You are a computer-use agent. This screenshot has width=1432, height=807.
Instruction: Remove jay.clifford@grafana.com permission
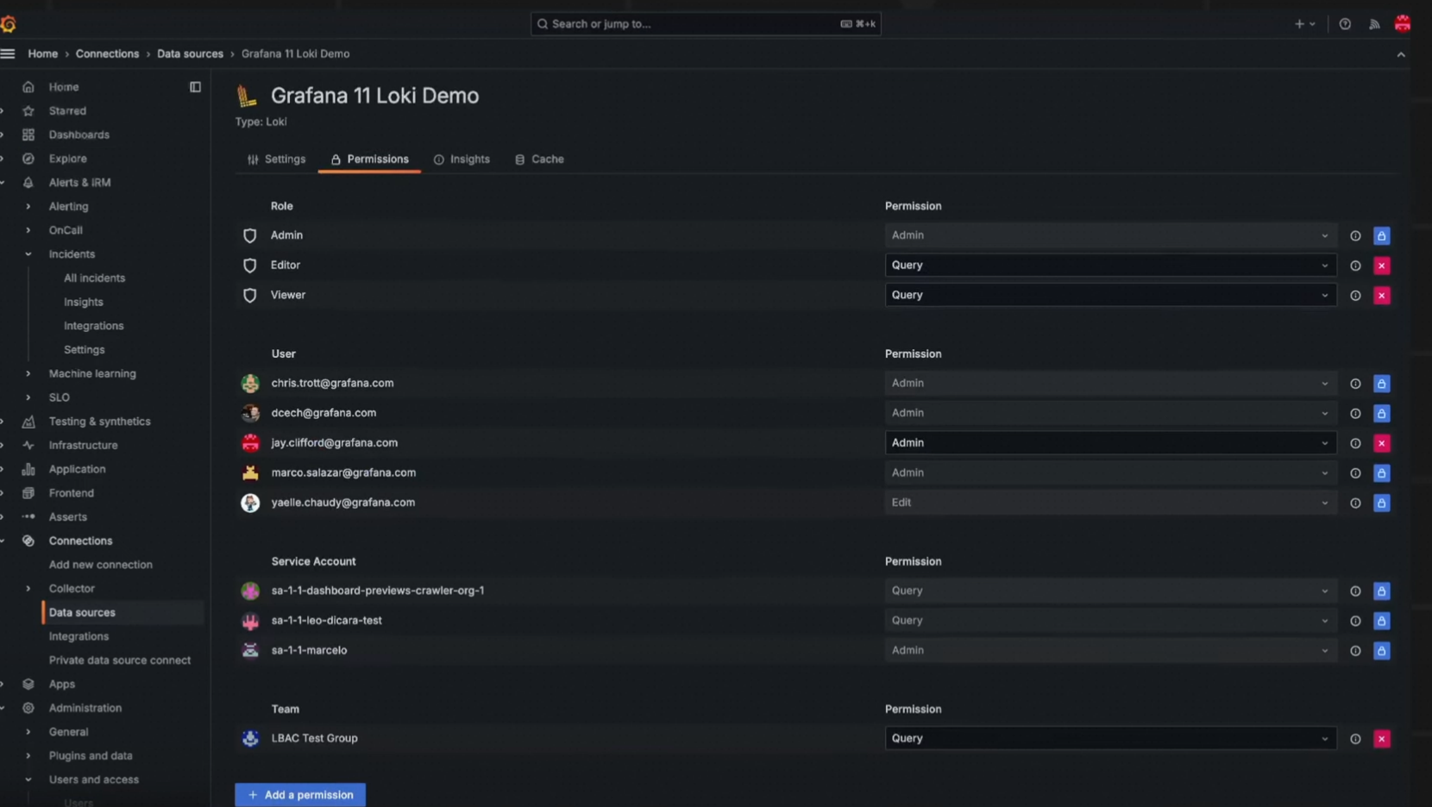pyautogui.click(x=1382, y=443)
